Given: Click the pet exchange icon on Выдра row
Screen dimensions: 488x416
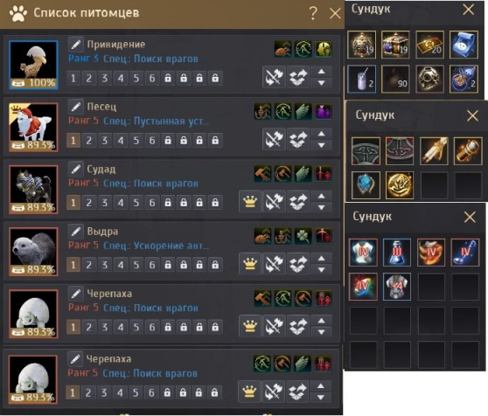Looking at the screenshot, I should tap(298, 264).
